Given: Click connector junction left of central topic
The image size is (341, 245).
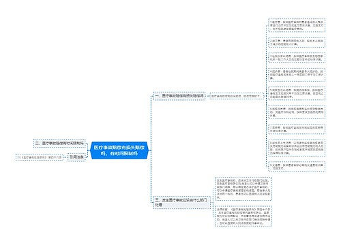Looking at the screenshot, I should coord(88,150).
